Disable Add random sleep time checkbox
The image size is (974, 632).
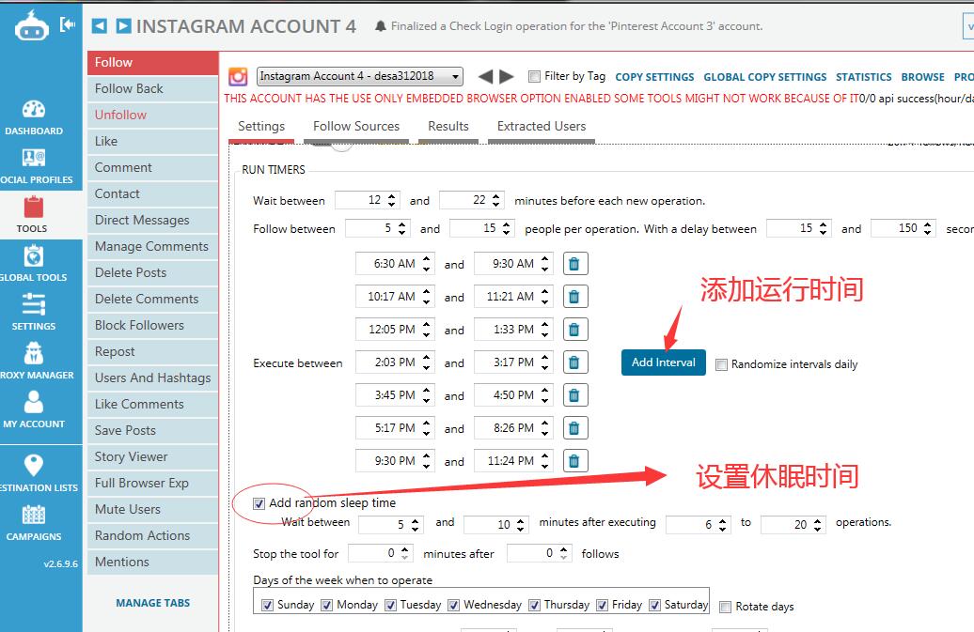pos(259,503)
